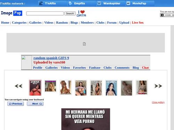
Task: Open the "random spanish GIFS 9" gallery link
Action: coord(51,58)
